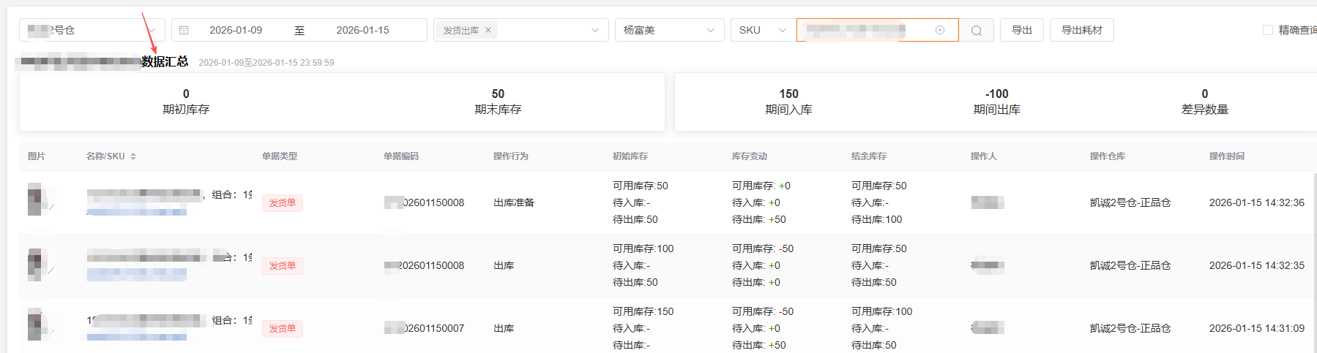Image resolution: width=1317 pixels, height=353 pixels.
Task: Enable the 精确查询 checkbox
Action: click(1268, 30)
